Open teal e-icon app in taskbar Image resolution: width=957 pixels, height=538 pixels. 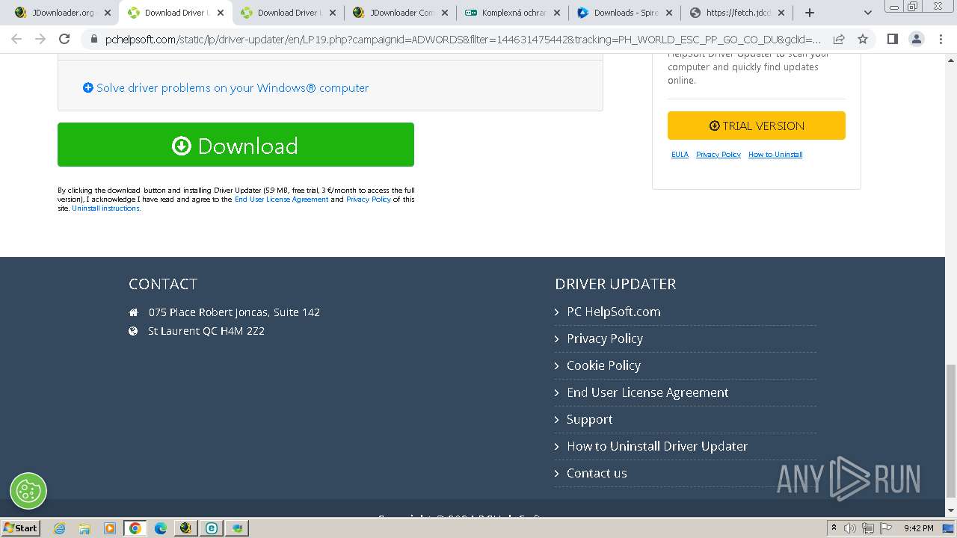coord(212,528)
